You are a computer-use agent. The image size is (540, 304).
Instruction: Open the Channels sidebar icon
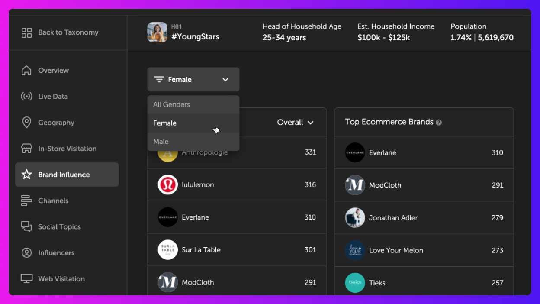[27, 201]
